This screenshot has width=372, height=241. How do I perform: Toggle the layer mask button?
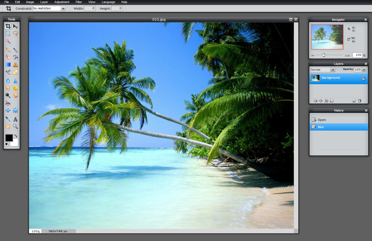(x=326, y=100)
